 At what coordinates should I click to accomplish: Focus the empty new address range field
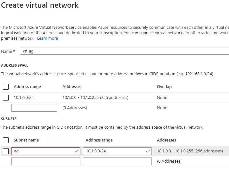[34, 108]
